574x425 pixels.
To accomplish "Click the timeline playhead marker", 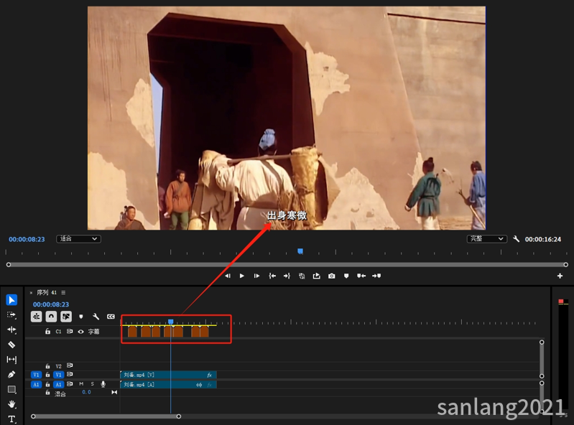I will click(170, 322).
